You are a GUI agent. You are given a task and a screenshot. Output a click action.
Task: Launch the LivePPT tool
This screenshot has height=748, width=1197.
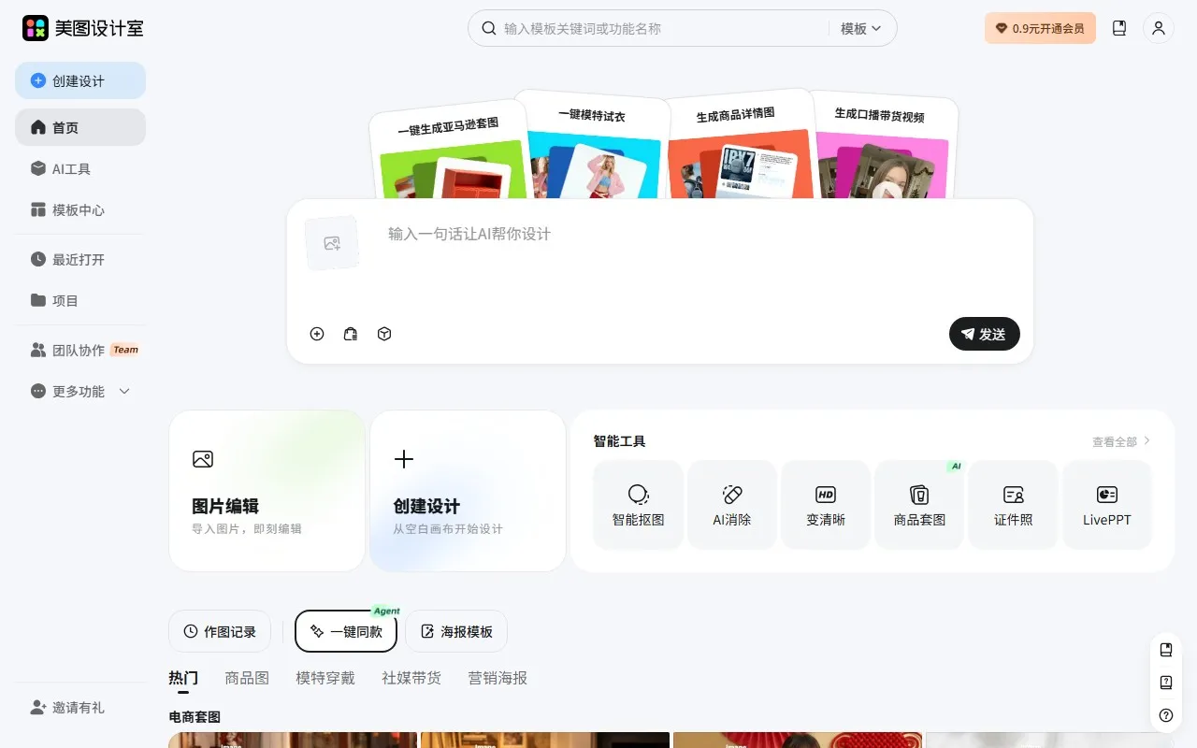pyautogui.click(x=1106, y=503)
